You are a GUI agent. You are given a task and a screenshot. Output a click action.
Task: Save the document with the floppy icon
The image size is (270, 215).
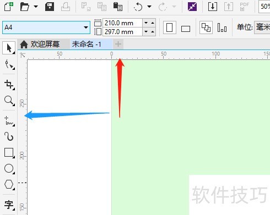tap(50, 7)
